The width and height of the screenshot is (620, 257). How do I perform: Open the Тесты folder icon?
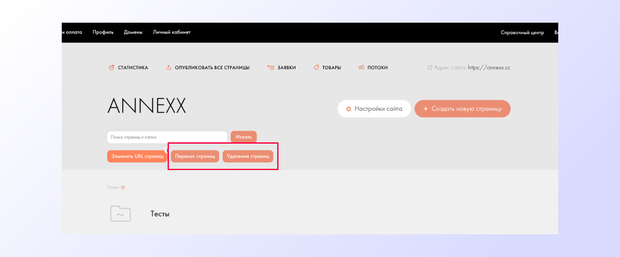point(120,214)
